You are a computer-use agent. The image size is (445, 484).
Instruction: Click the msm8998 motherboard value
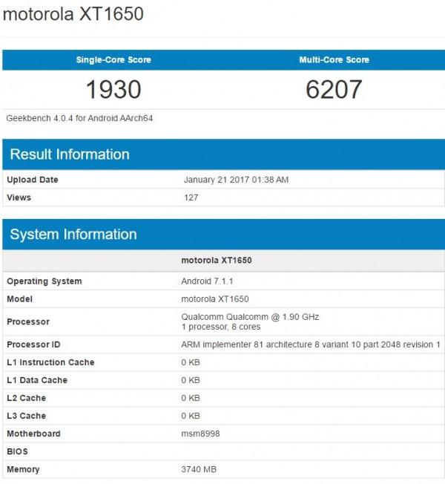click(x=200, y=434)
